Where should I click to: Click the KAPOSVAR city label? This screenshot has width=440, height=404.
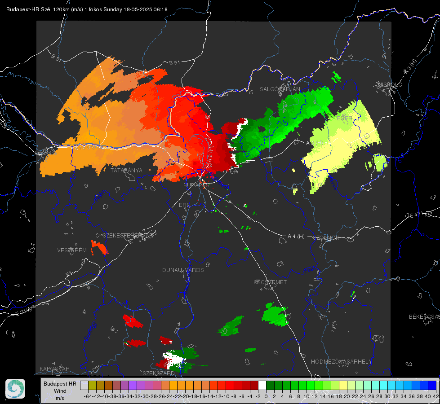coord(54,369)
